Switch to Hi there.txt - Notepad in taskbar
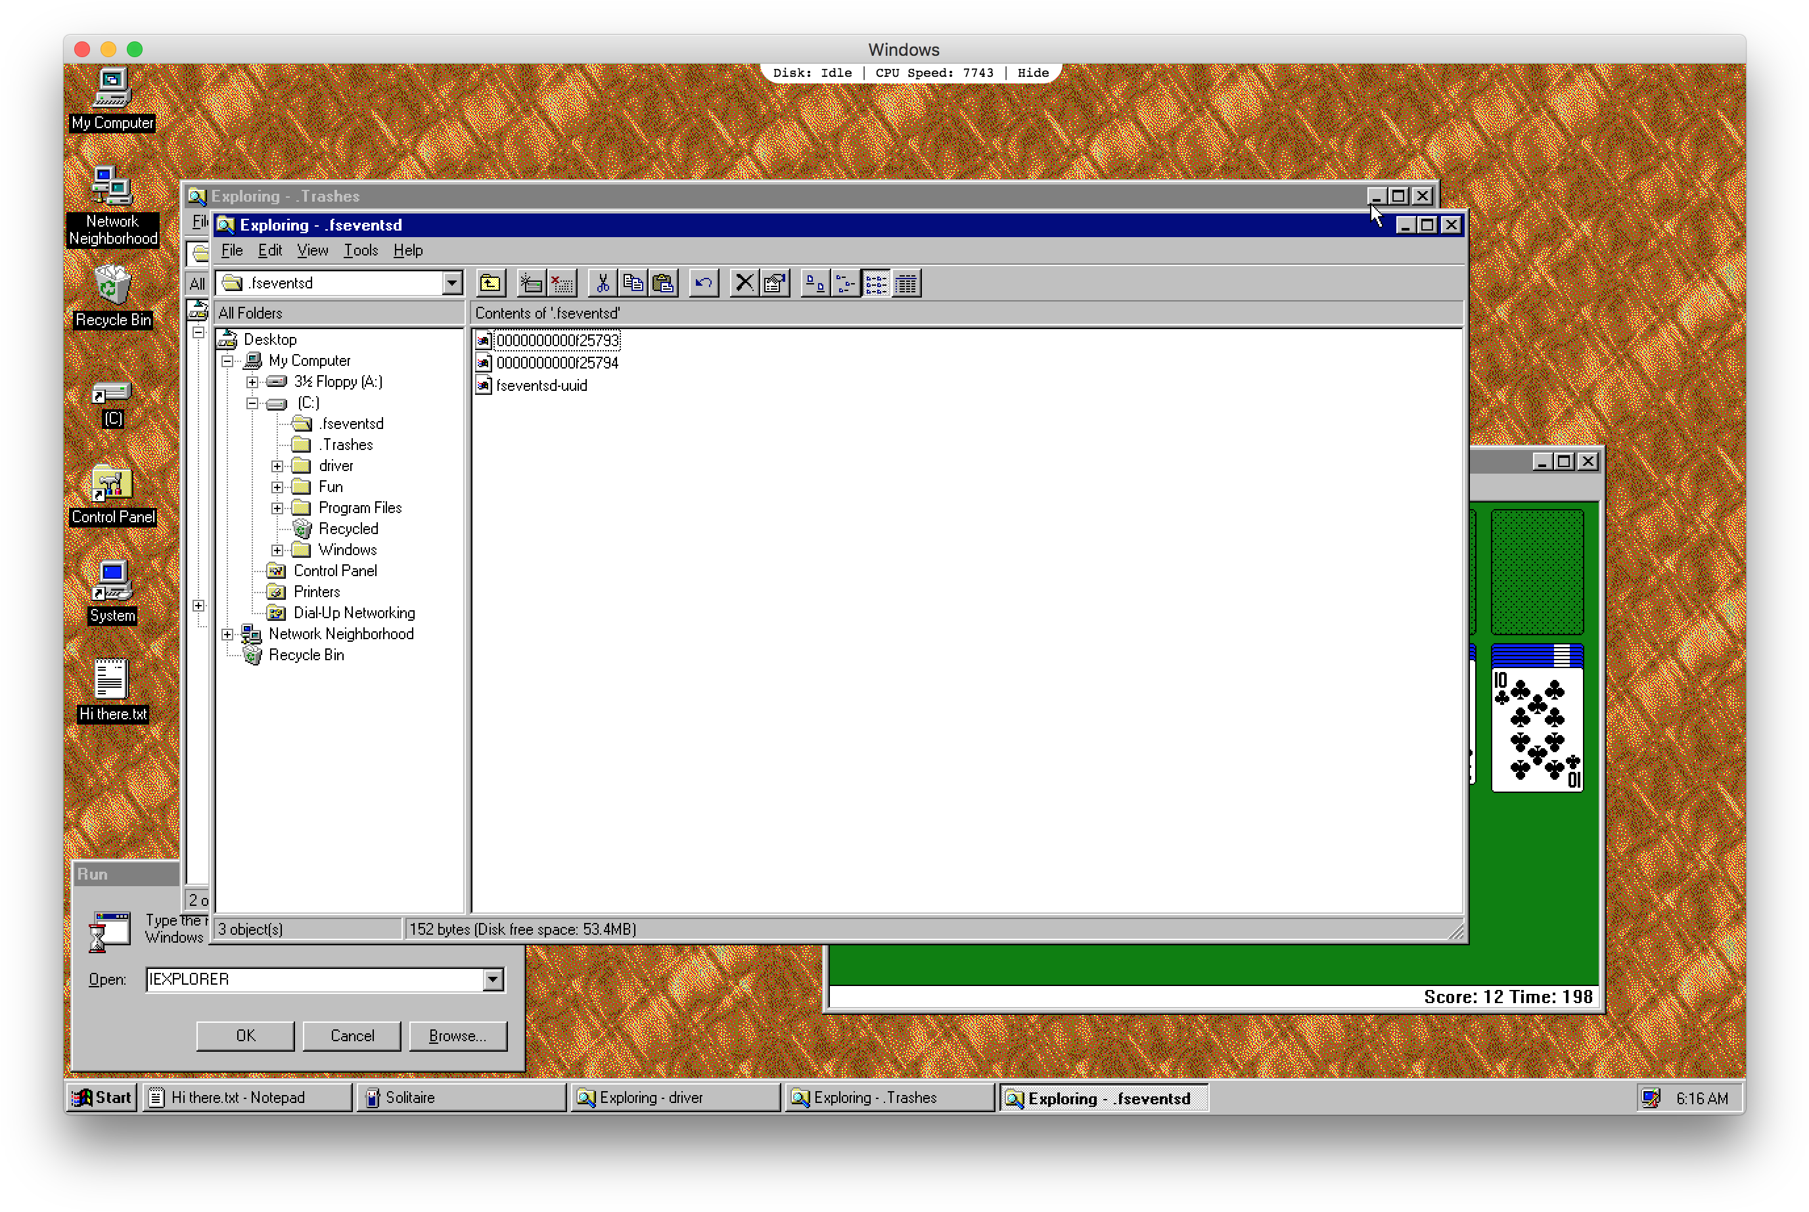Screen dimensions: 1809x1212 [246, 1098]
